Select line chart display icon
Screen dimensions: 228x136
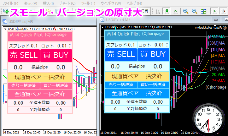point(175,11)
